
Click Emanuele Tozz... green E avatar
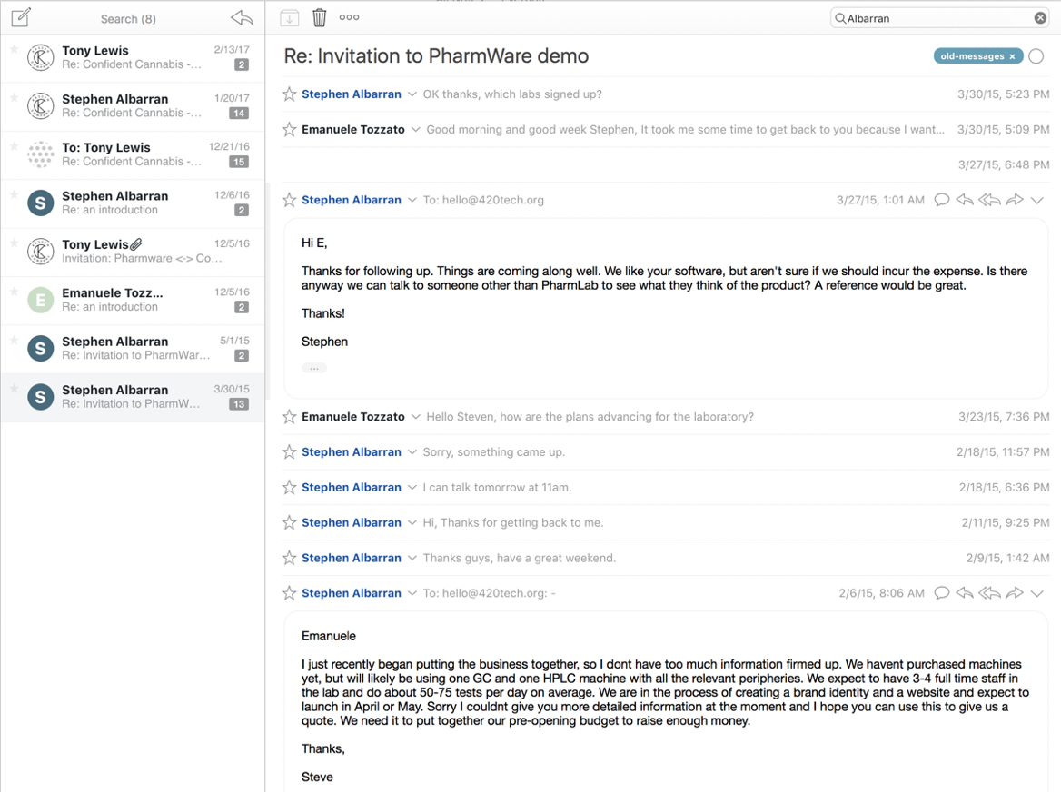41,300
